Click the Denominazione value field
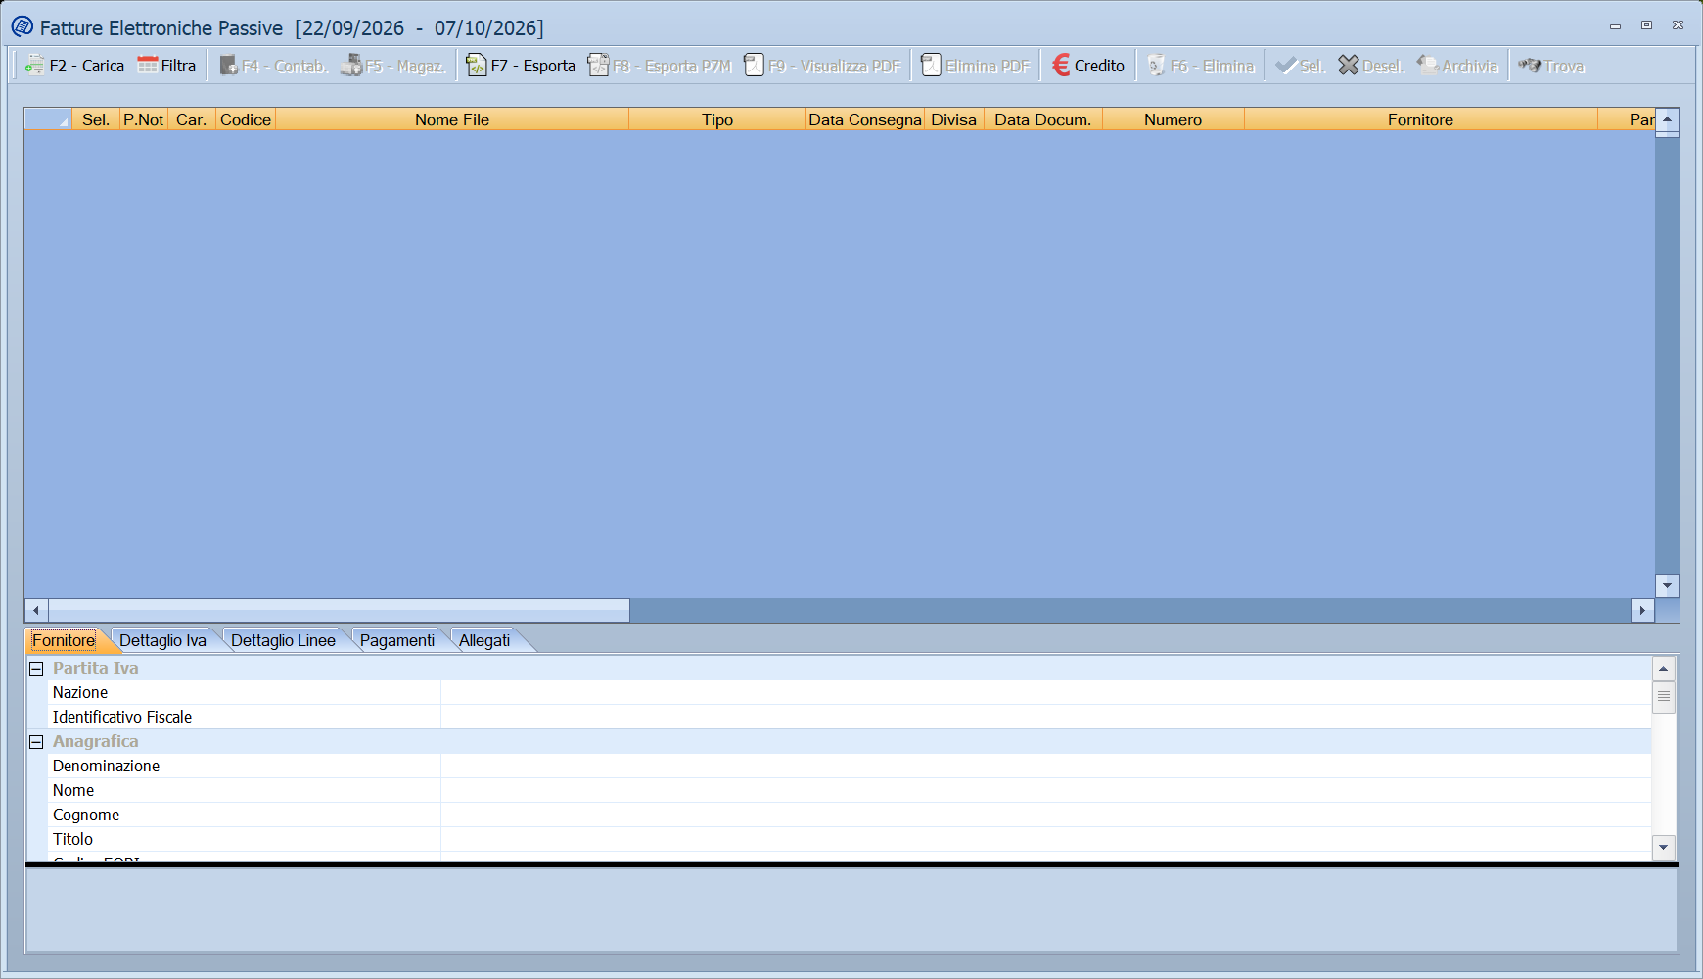The height and width of the screenshot is (979, 1703). coord(1045,766)
